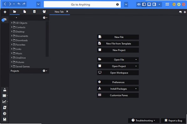This screenshot has width=187, height=124.
Task: Open the hamburger main menu
Action: point(167,4)
